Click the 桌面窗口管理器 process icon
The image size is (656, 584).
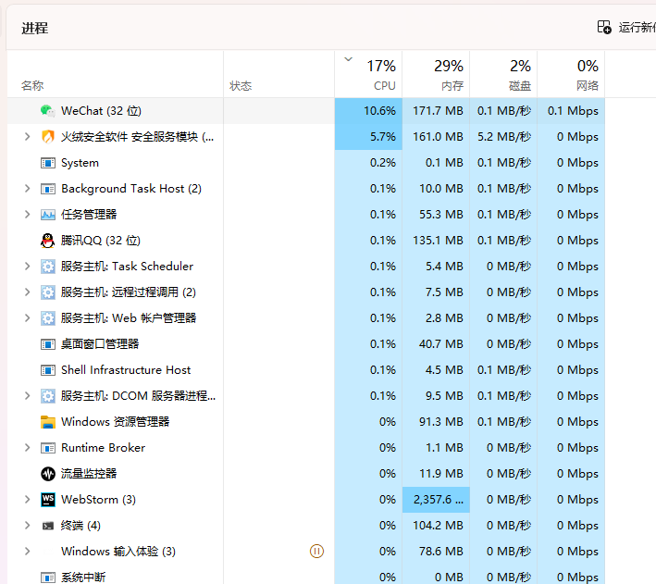click(48, 344)
